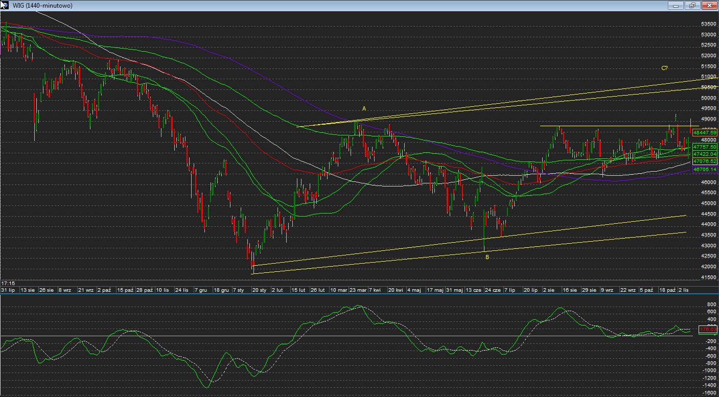Viewport: 719px width, 397px height.
Task: Select the C? wave annotation
Action: (664, 68)
